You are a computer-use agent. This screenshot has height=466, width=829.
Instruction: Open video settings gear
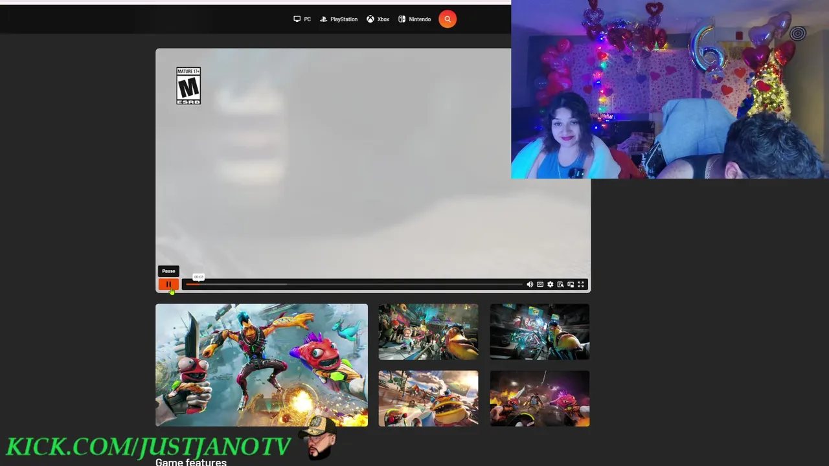(x=551, y=284)
